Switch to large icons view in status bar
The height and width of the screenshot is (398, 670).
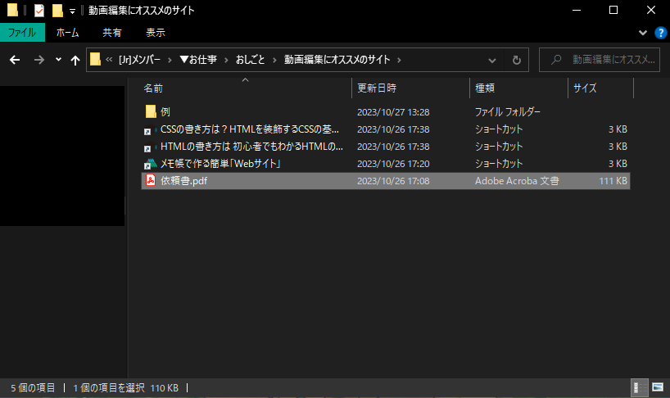click(x=657, y=387)
